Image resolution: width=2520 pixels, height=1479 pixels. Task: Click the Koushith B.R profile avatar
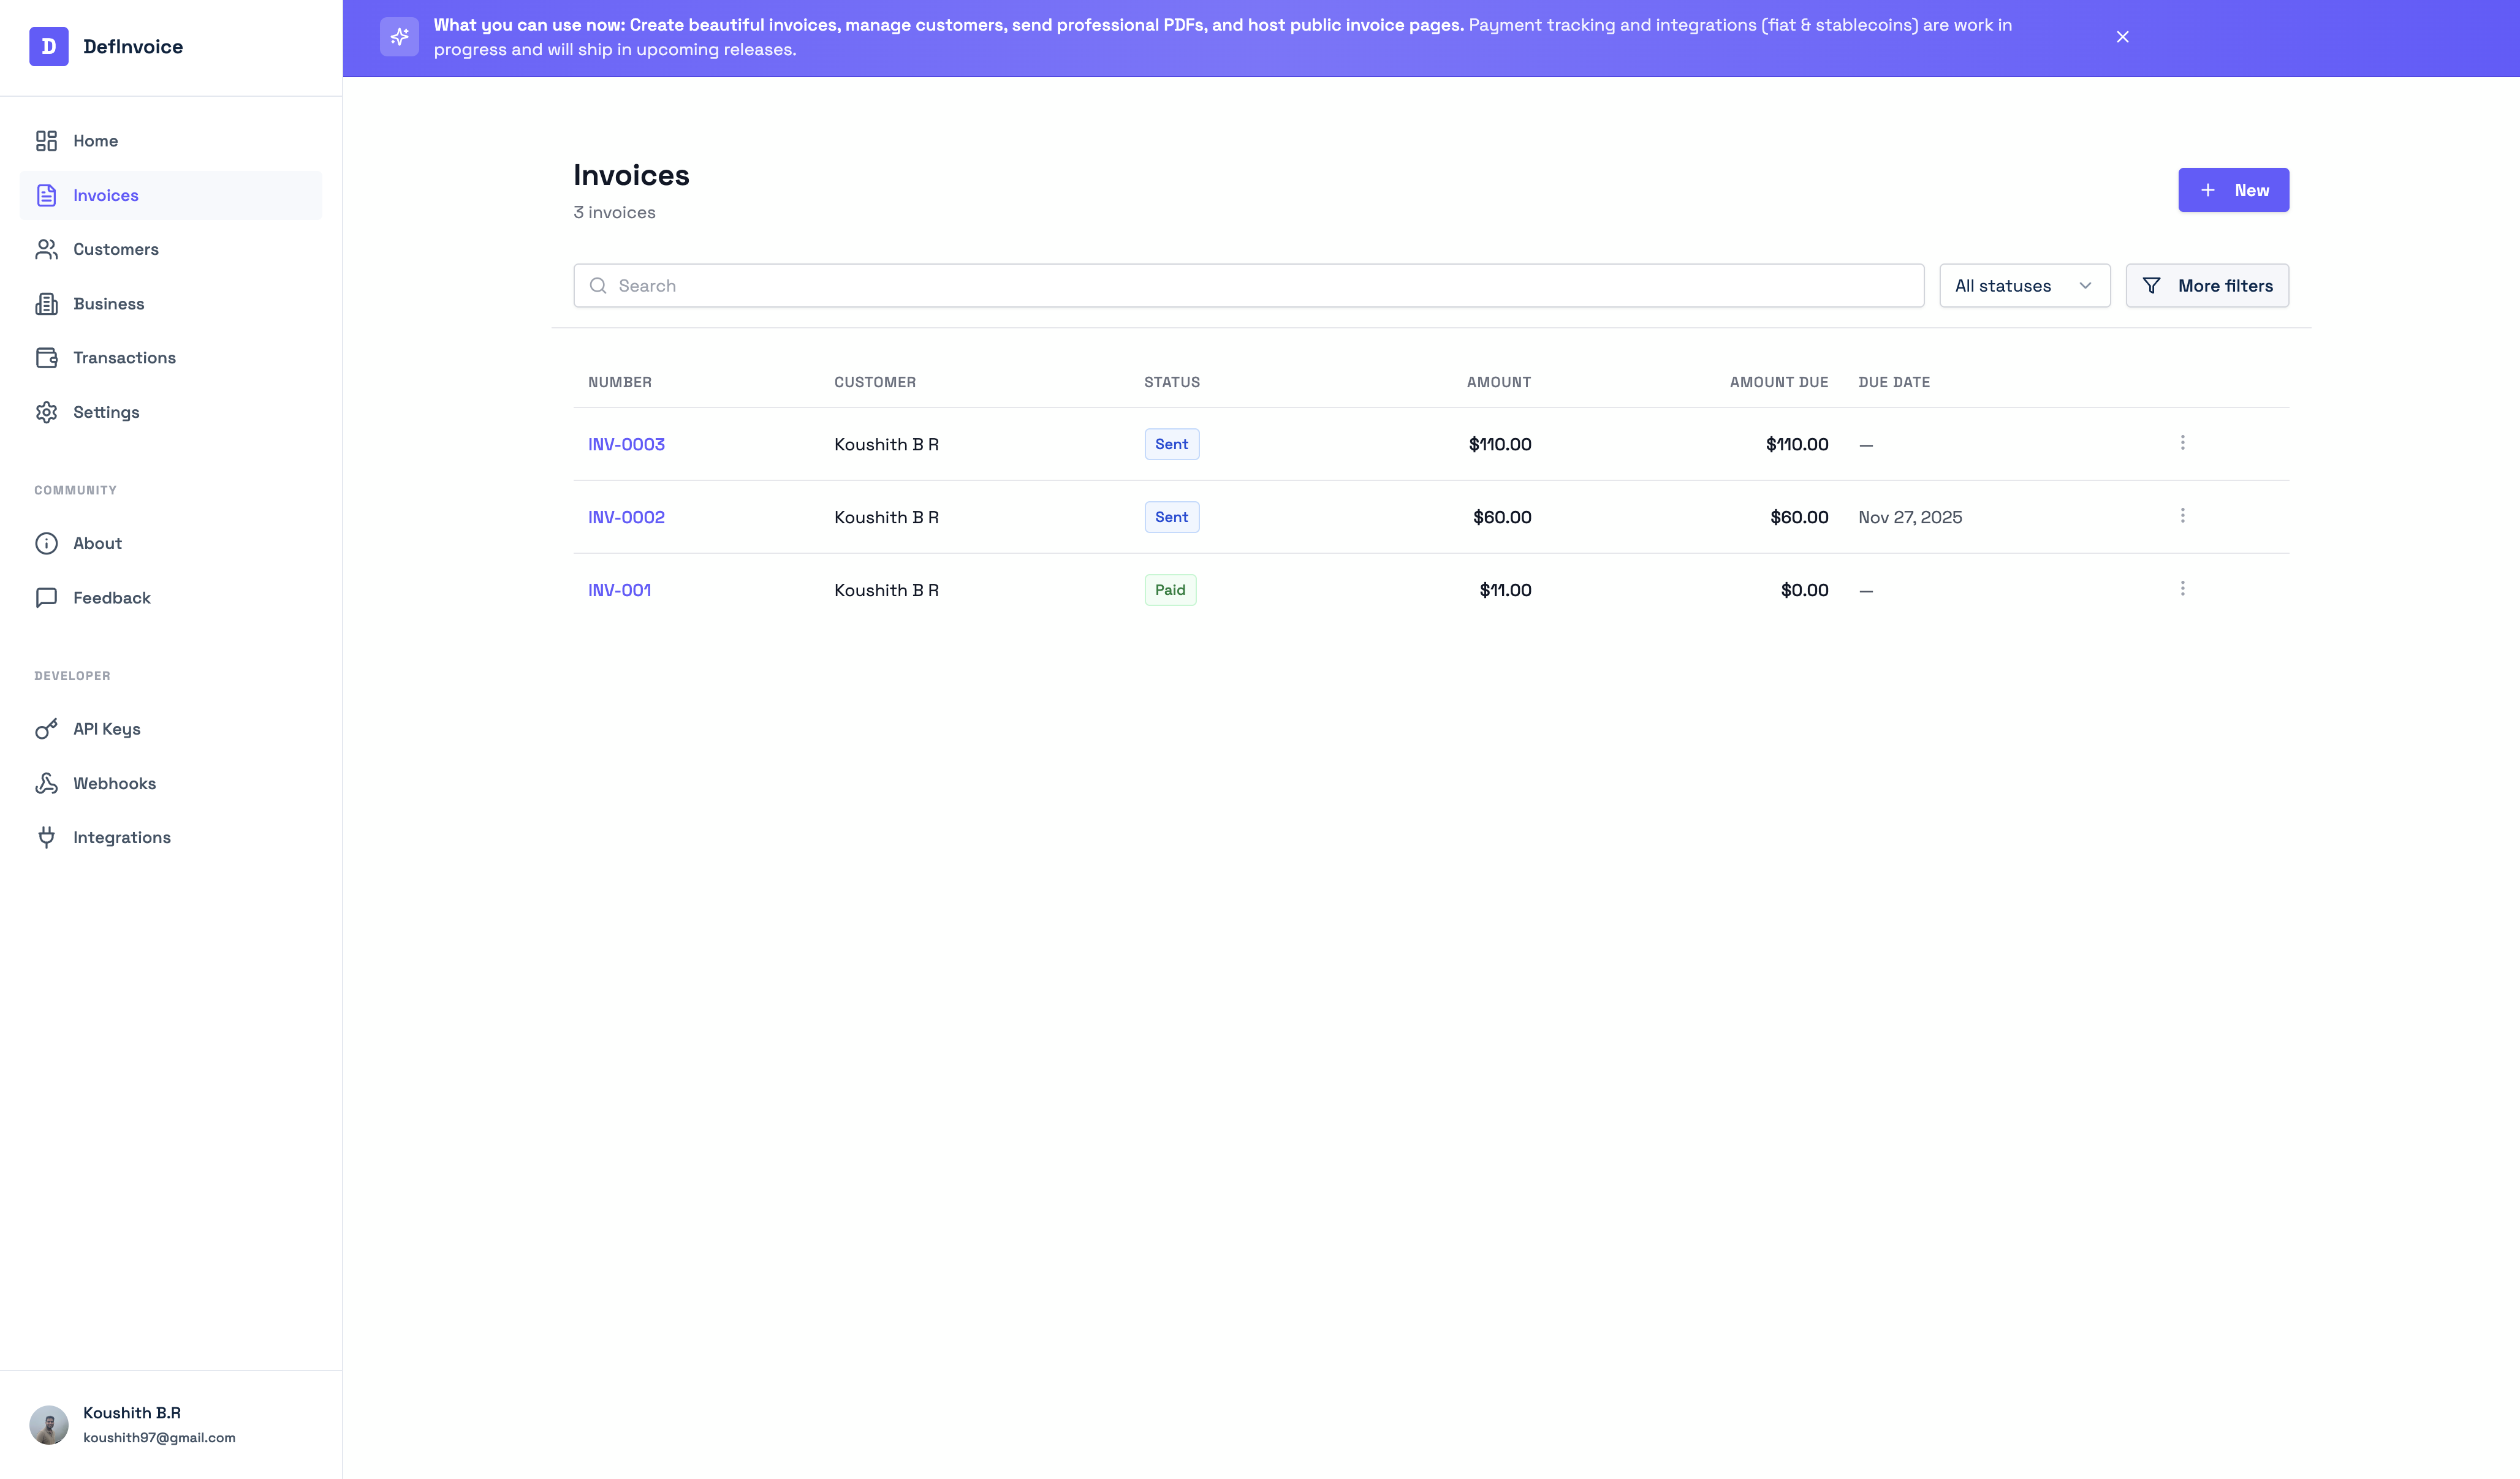tap(48, 1424)
